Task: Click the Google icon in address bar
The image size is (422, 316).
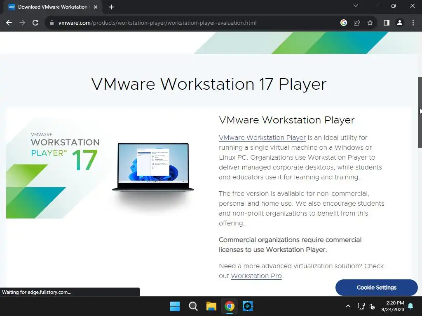Action: [x=343, y=23]
